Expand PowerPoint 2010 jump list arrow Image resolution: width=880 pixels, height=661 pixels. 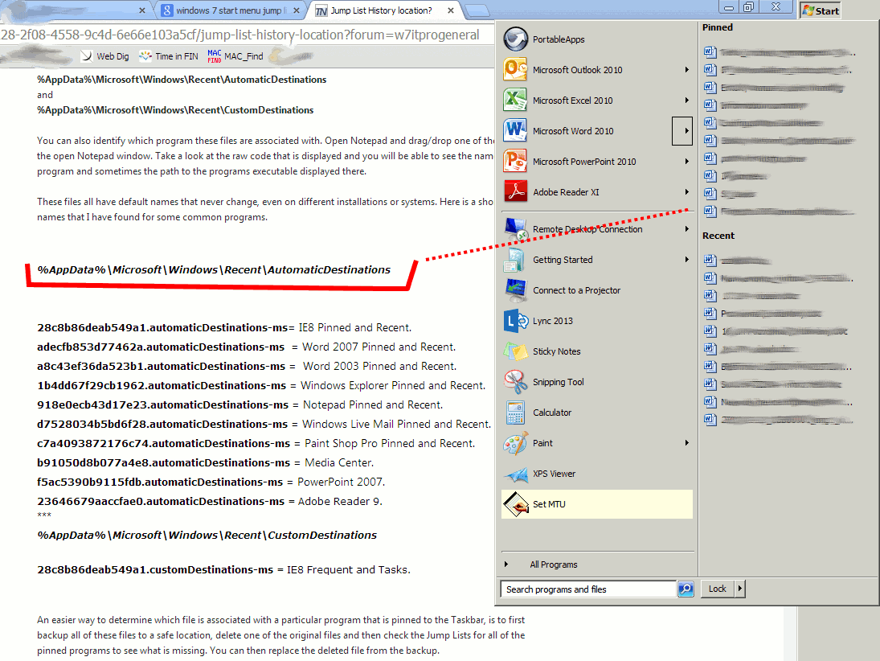(x=686, y=161)
